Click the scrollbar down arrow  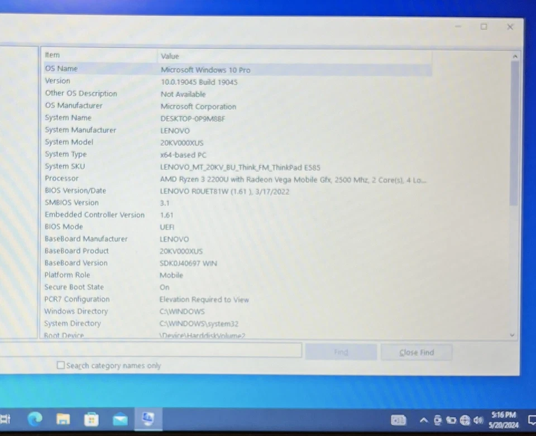(512, 335)
